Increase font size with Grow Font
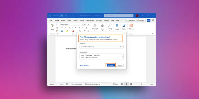Screen dimensions: 199x99 coord(85,31)
